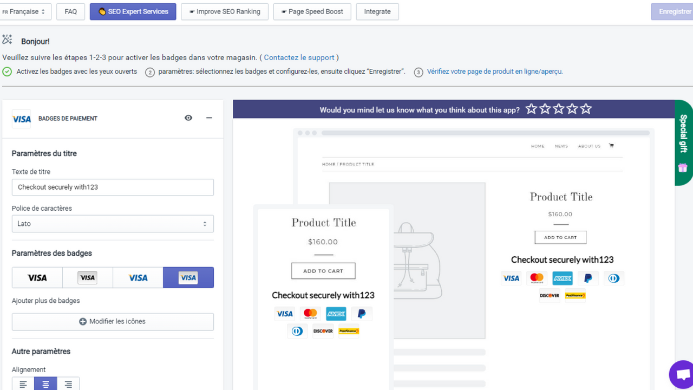Click the Integrate button
Image resolution: width=693 pixels, height=390 pixels.
[377, 11]
